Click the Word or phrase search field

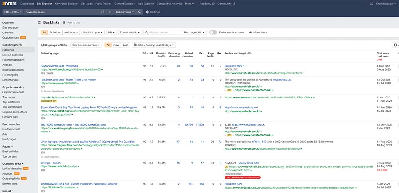point(162,32)
